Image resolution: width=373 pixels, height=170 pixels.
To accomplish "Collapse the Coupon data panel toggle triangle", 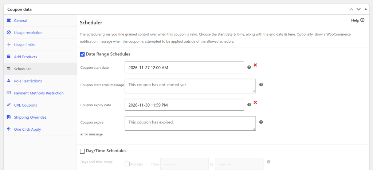I will tap(366, 9).
